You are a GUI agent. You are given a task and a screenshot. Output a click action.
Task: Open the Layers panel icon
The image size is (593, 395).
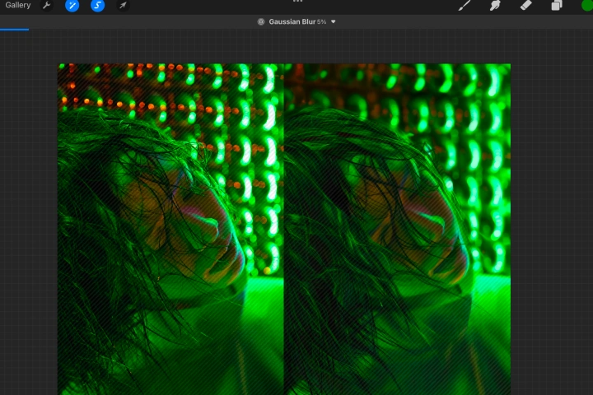(556, 5)
